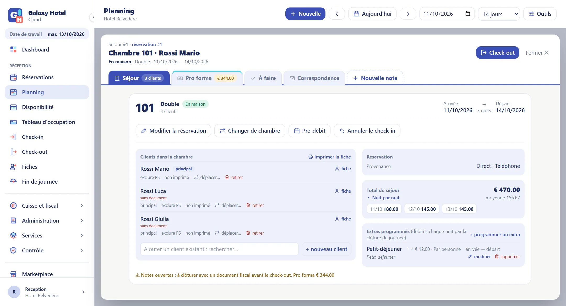Expand the Administration menu
Screen dimensions: 566x306
(47, 221)
